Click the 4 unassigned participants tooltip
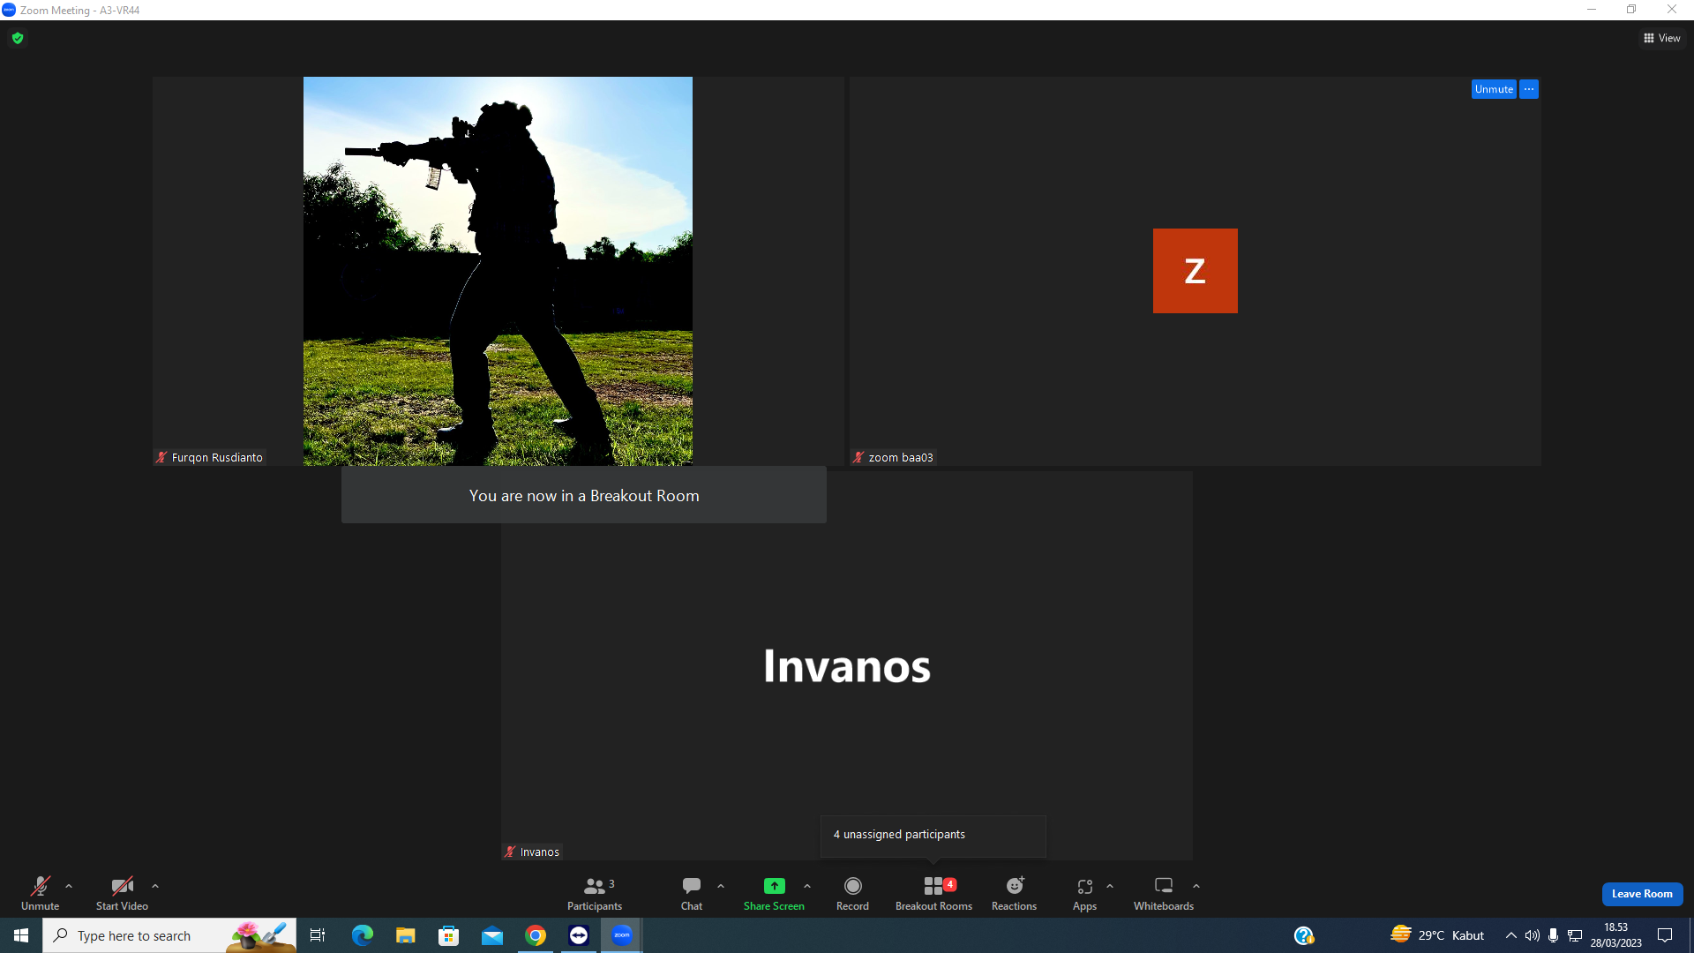The width and height of the screenshot is (1694, 953). tap(933, 835)
